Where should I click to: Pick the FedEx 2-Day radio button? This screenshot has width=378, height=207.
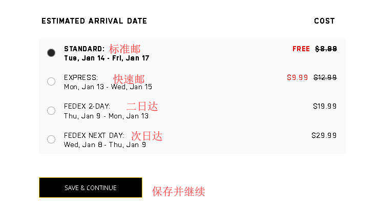[51, 111]
